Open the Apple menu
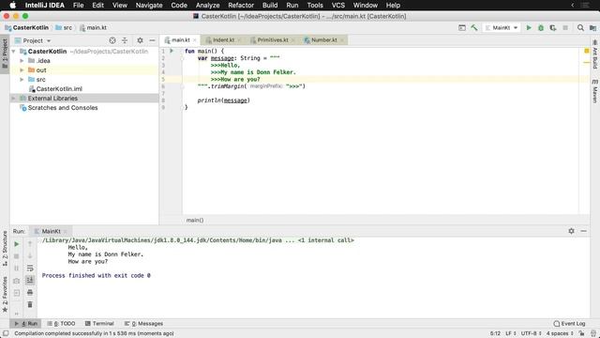The width and height of the screenshot is (600, 338). (12, 5)
